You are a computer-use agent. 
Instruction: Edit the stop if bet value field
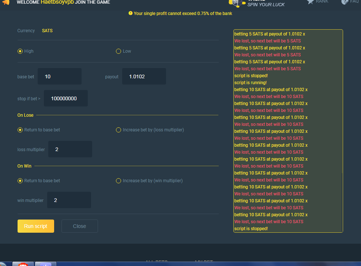(x=66, y=98)
